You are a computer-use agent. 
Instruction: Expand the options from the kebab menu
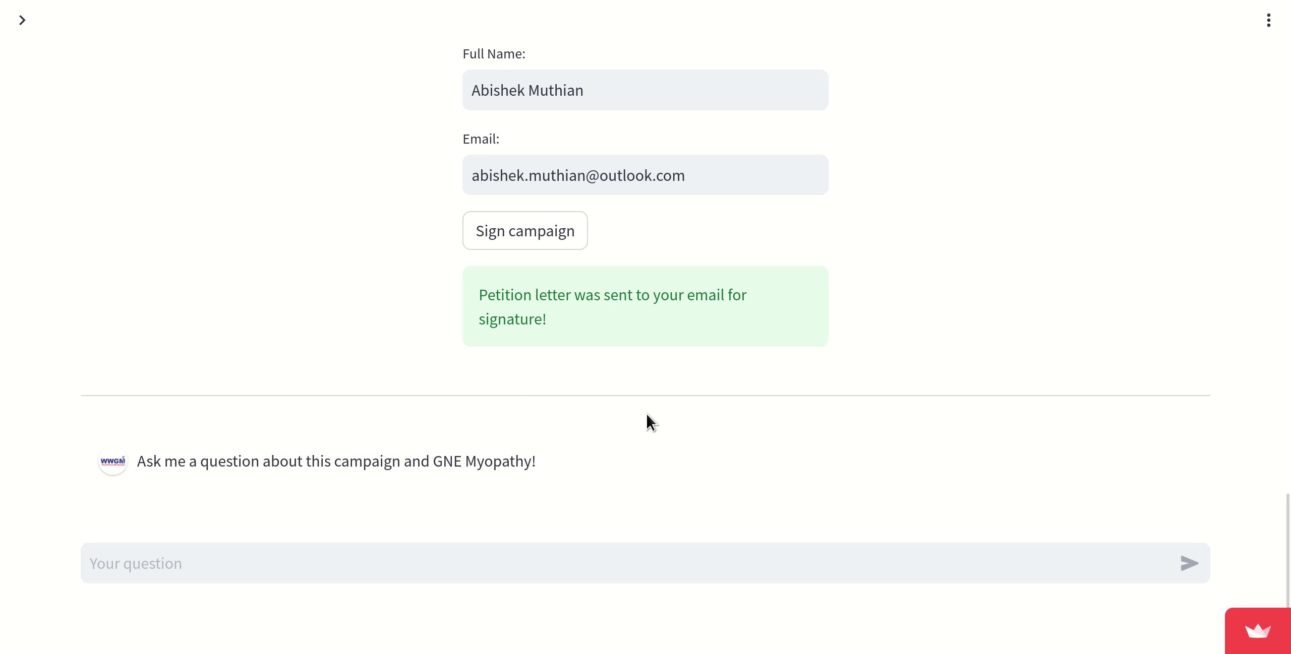point(1268,20)
